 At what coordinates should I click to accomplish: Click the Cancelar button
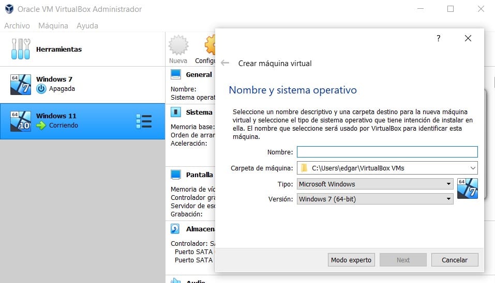point(455,260)
